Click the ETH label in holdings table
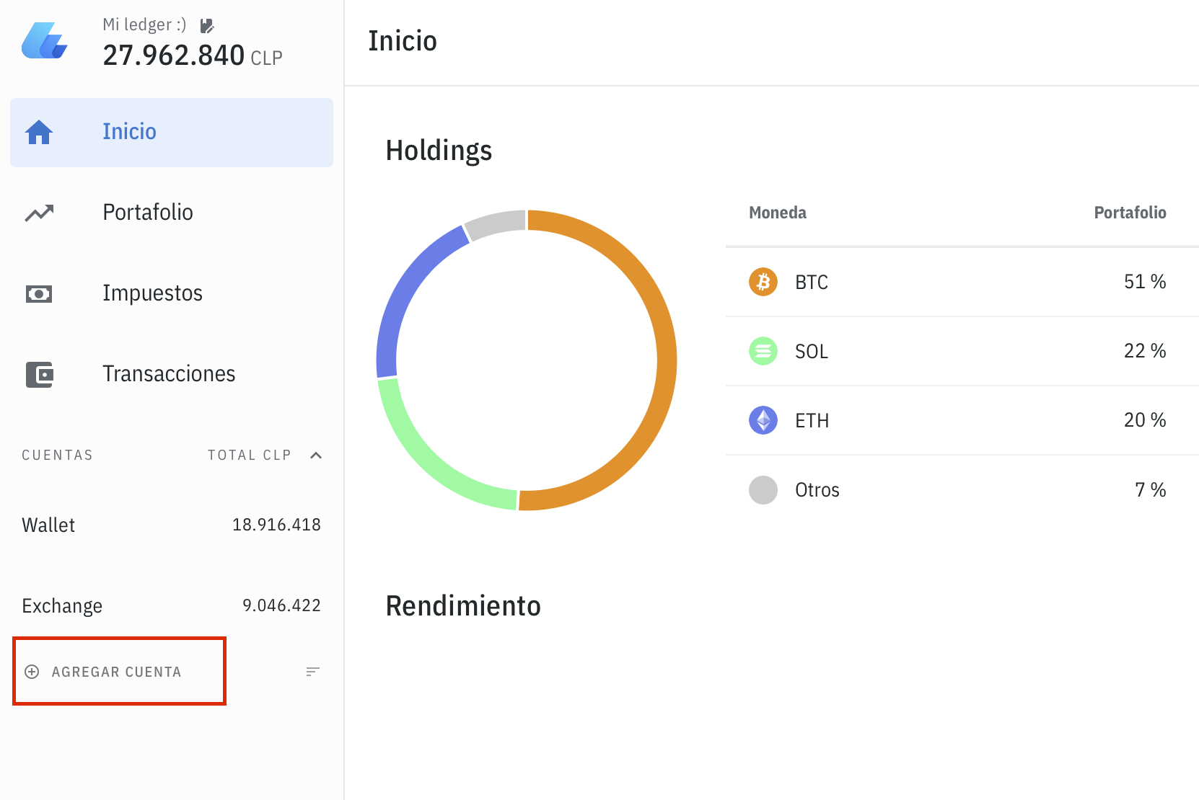 click(x=812, y=421)
